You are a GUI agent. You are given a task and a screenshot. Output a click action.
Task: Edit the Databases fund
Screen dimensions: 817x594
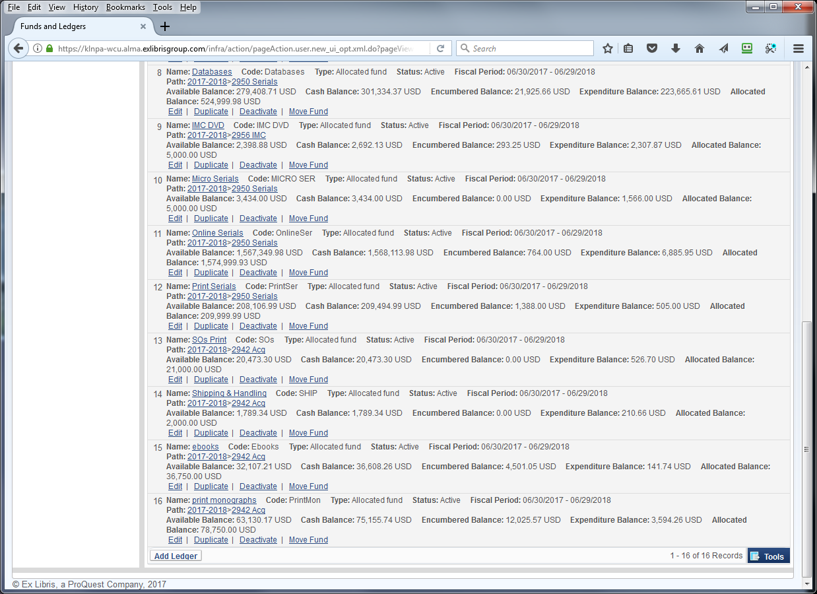(175, 112)
